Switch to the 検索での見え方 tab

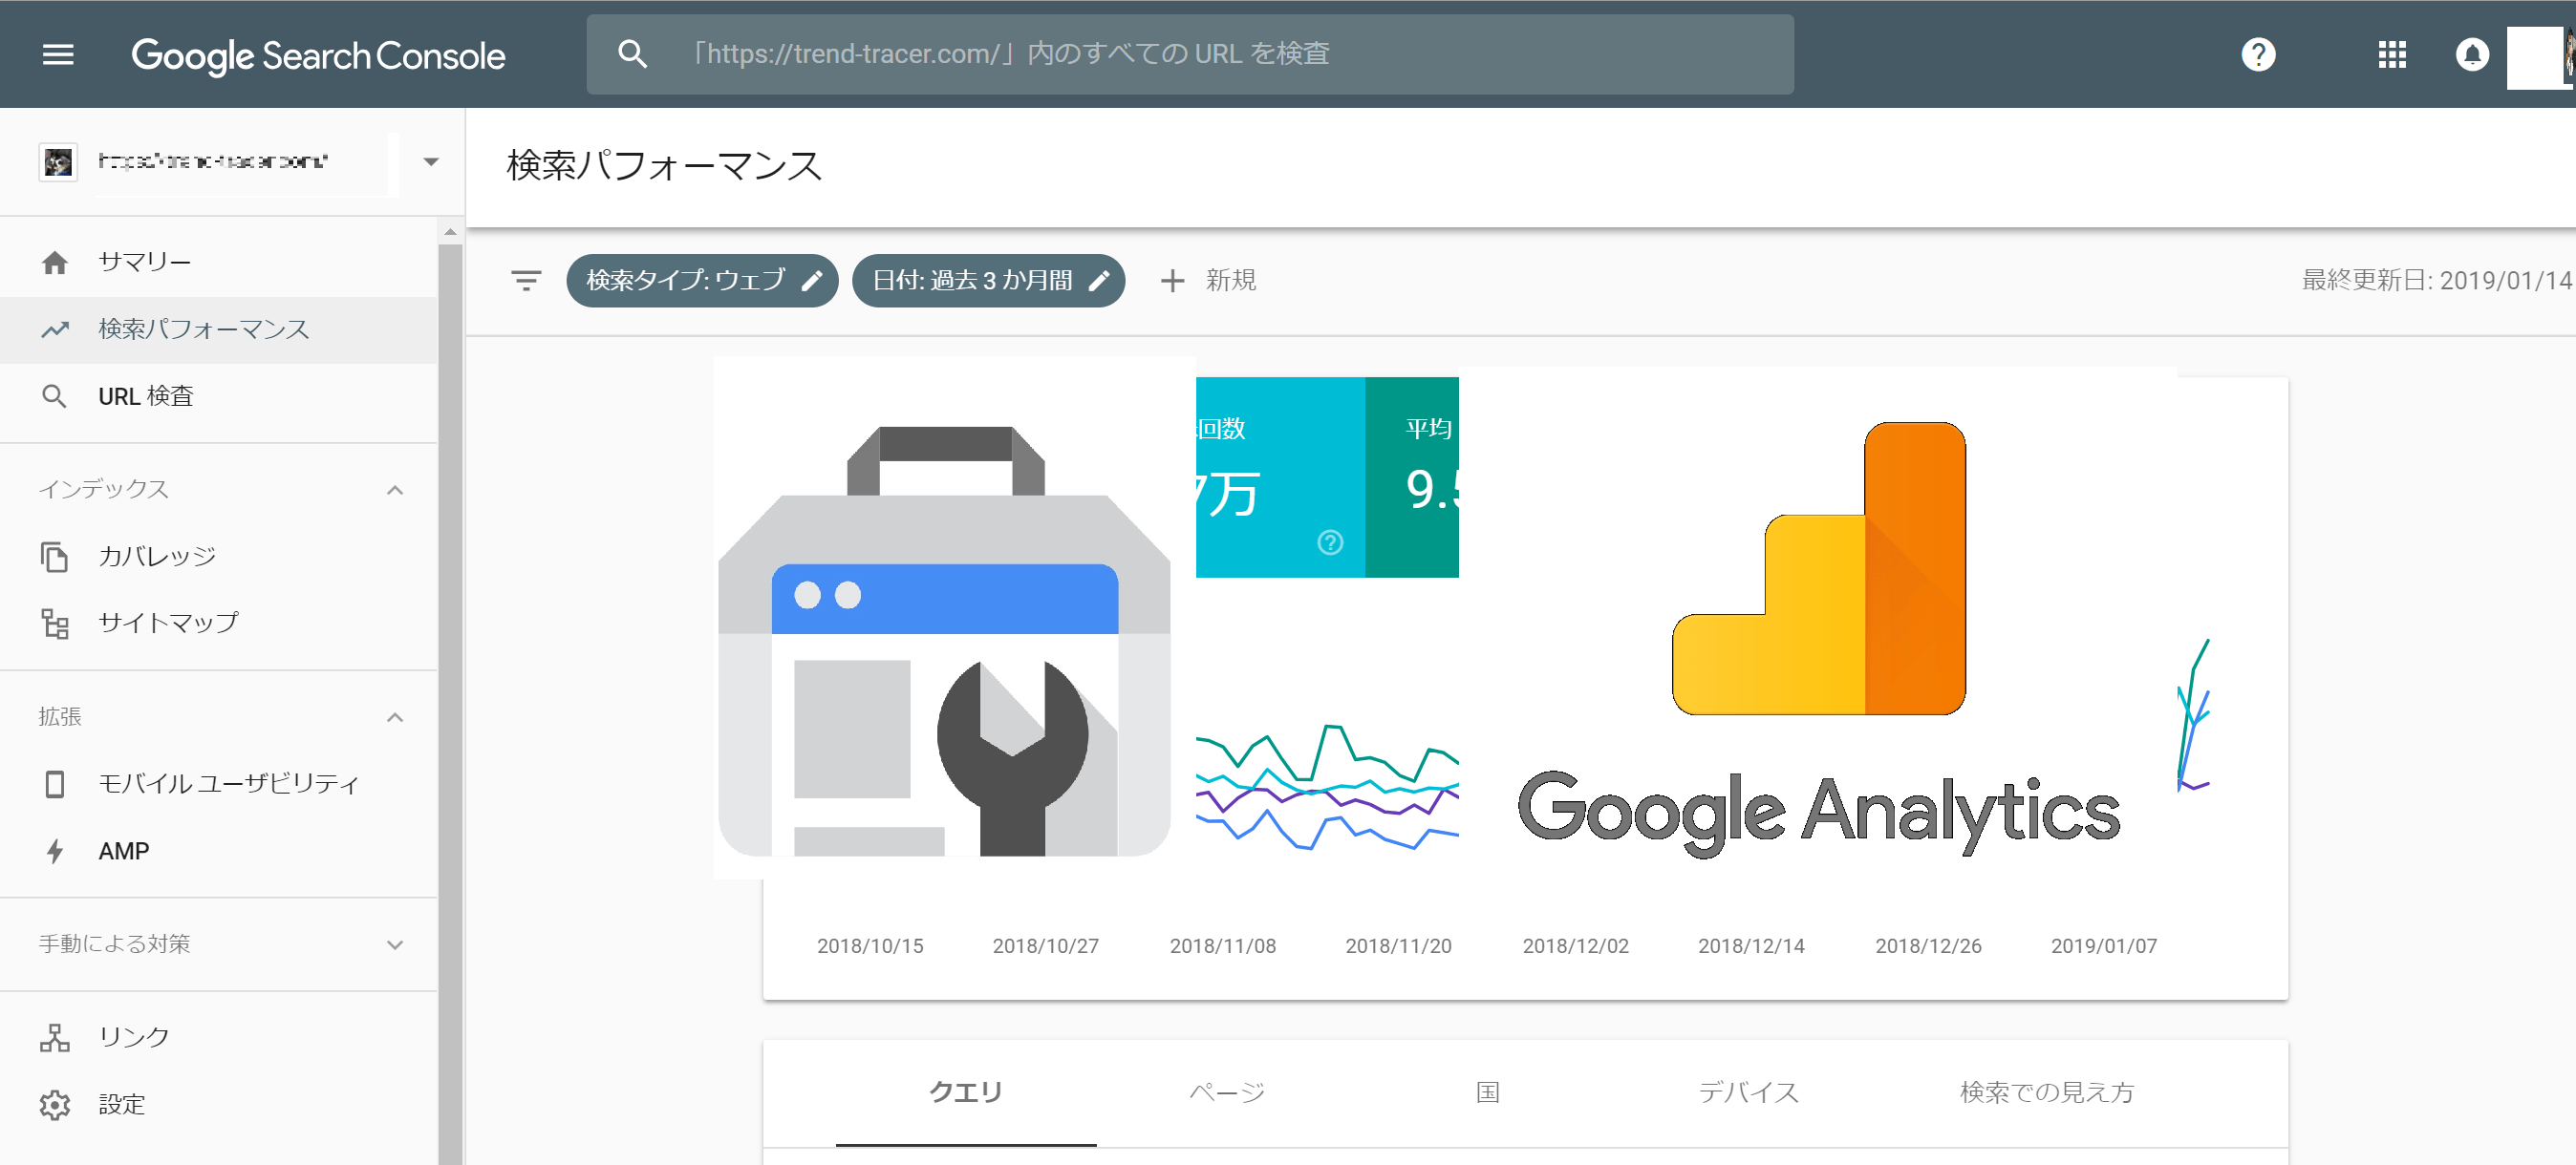point(2046,1093)
